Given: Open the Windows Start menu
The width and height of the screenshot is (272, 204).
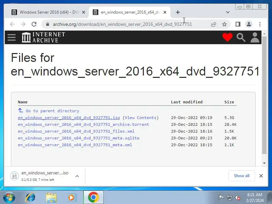Looking at the screenshot, I should click(x=9, y=198).
